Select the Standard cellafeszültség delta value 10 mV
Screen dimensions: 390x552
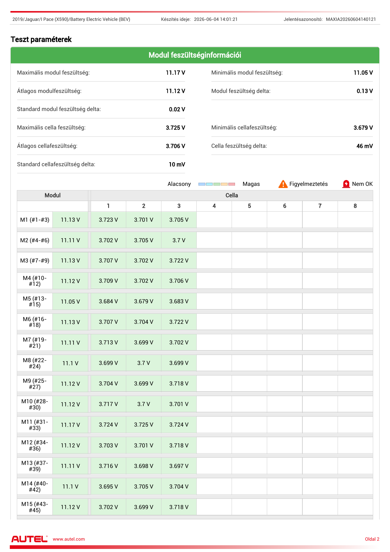click(177, 165)
